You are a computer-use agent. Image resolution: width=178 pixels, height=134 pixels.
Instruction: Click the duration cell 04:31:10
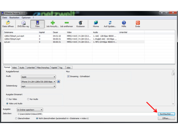[57, 36]
